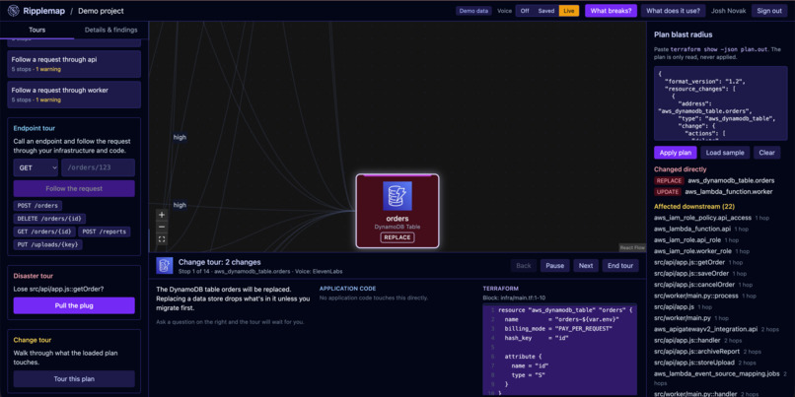Click the Demo data badge
Viewport: 795px width, 397px height.
click(x=473, y=11)
